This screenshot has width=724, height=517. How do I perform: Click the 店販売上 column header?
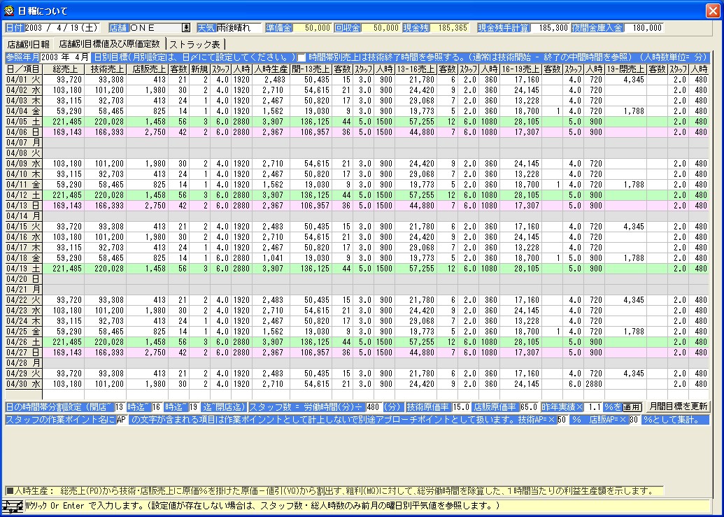tap(148, 69)
